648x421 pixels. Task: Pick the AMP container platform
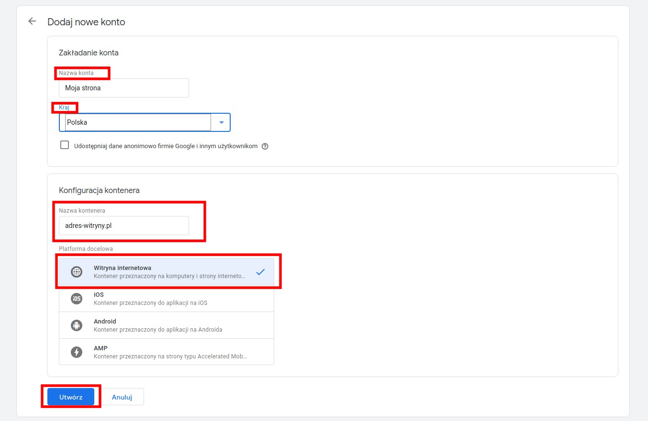[x=167, y=352]
